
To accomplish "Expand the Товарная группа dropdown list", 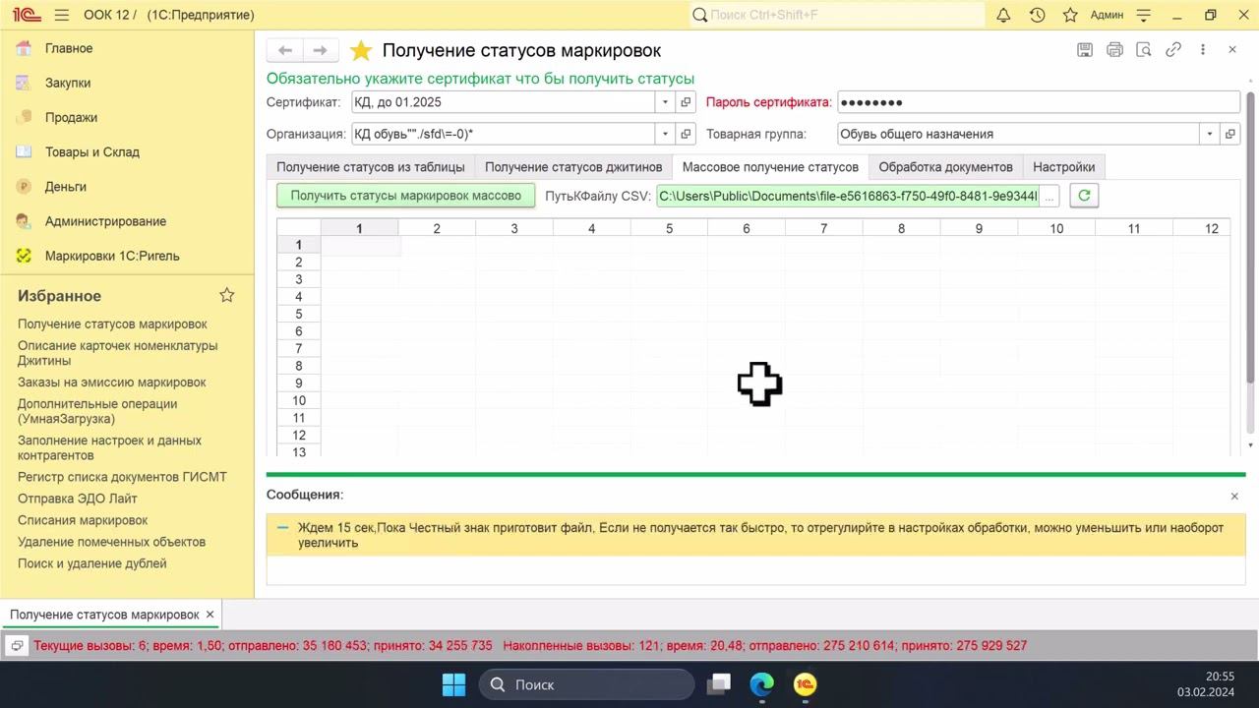I will (1210, 134).
